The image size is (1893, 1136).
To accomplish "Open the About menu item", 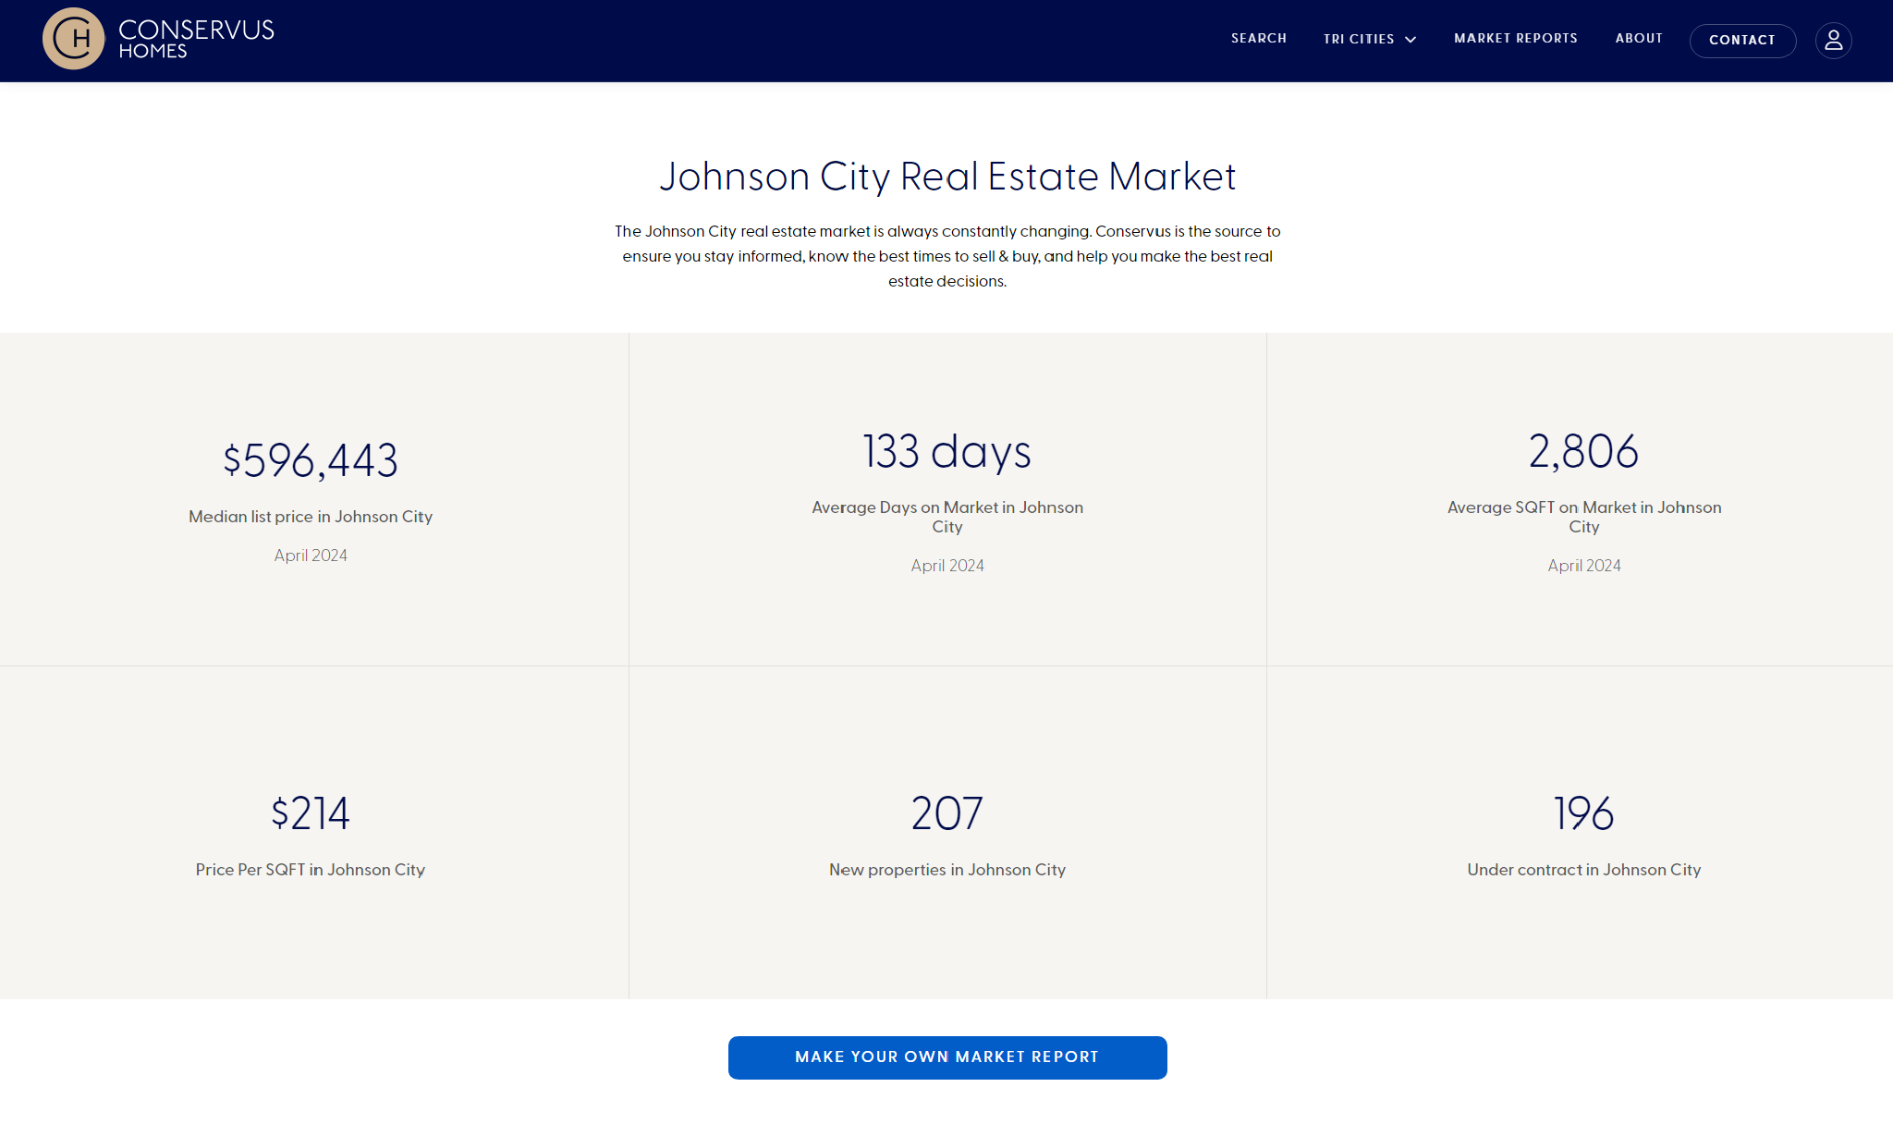I will click(1639, 39).
